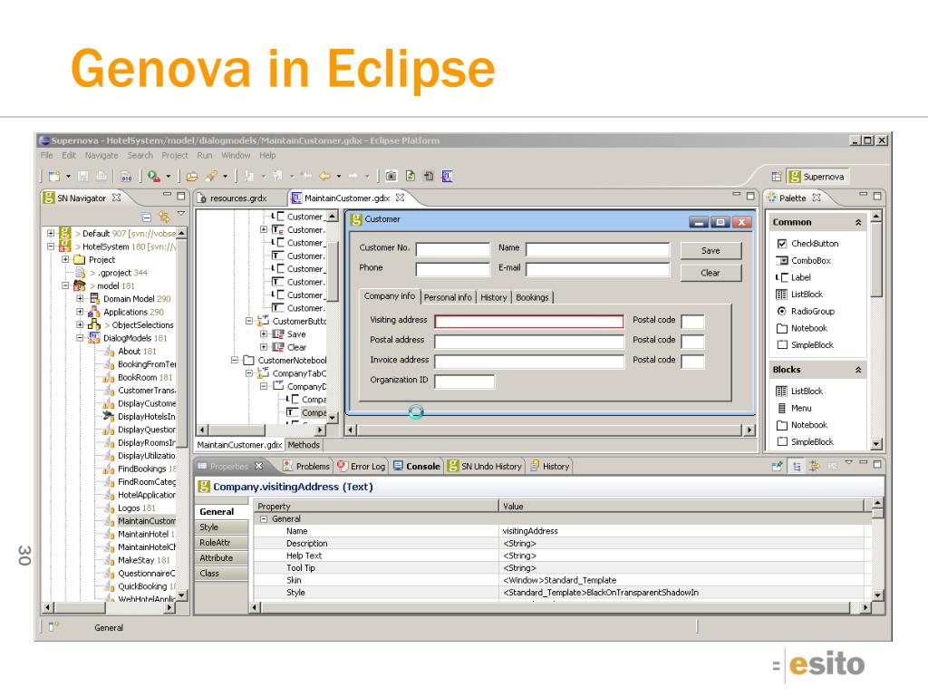Expand the Domain Model node

click(x=80, y=298)
